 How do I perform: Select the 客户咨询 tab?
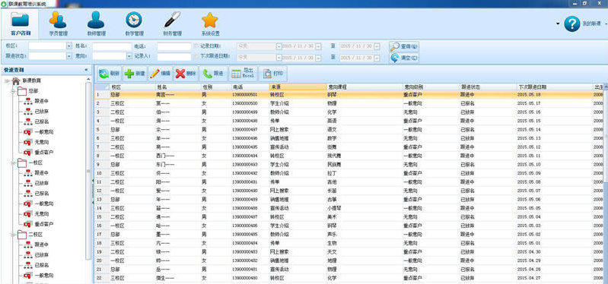click(x=20, y=24)
